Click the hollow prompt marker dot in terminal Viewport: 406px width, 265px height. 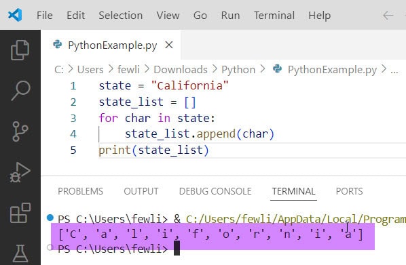(x=50, y=247)
